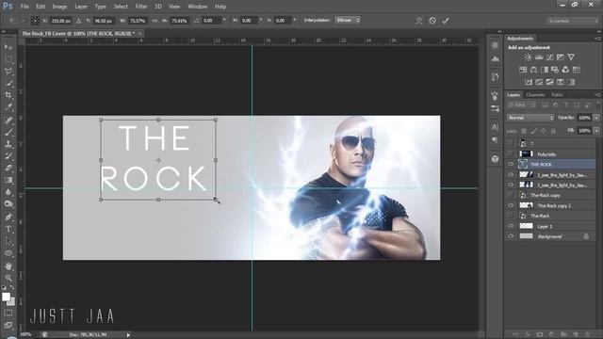Image resolution: width=603 pixels, height=339 pixels.
Task: Cancel the transform with the circle-slash icon
Action: pos(432,21)
